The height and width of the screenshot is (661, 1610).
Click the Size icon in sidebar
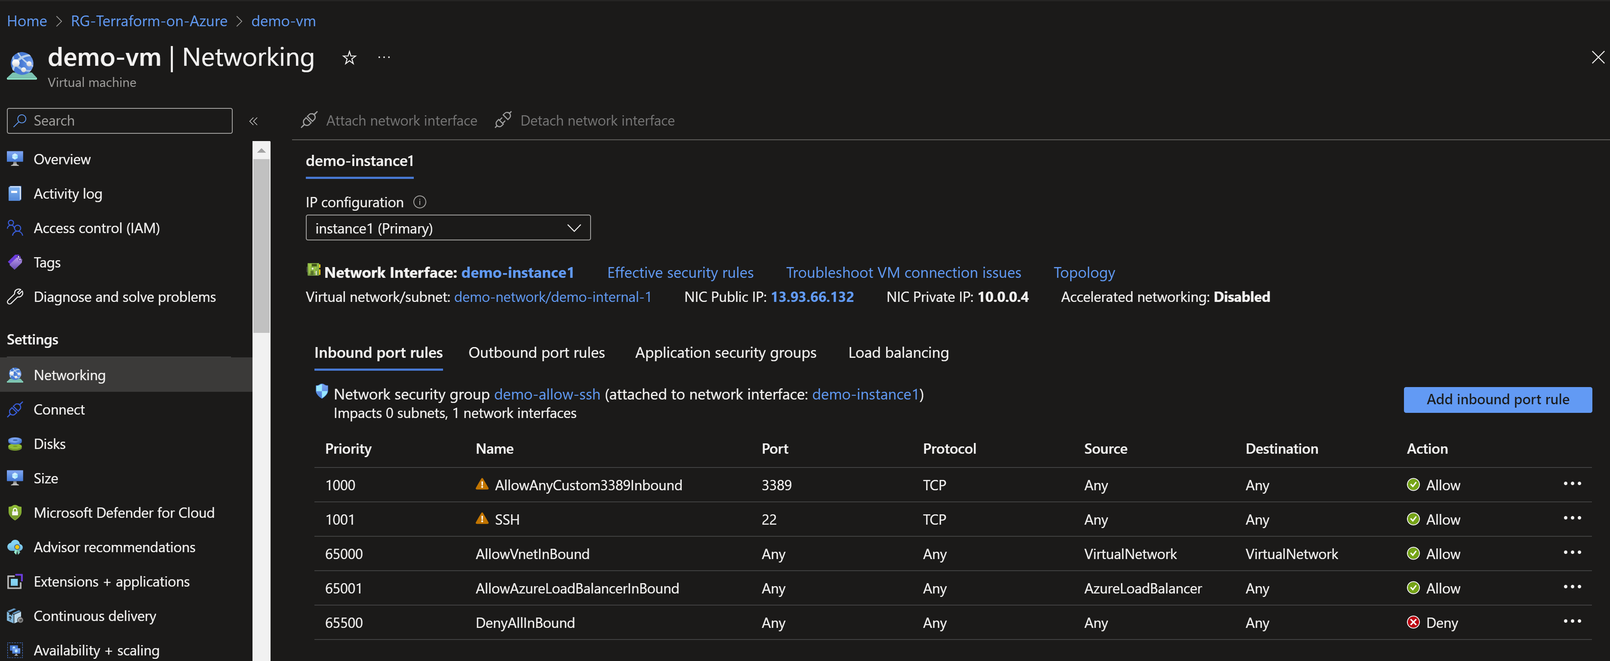[15, 478]
